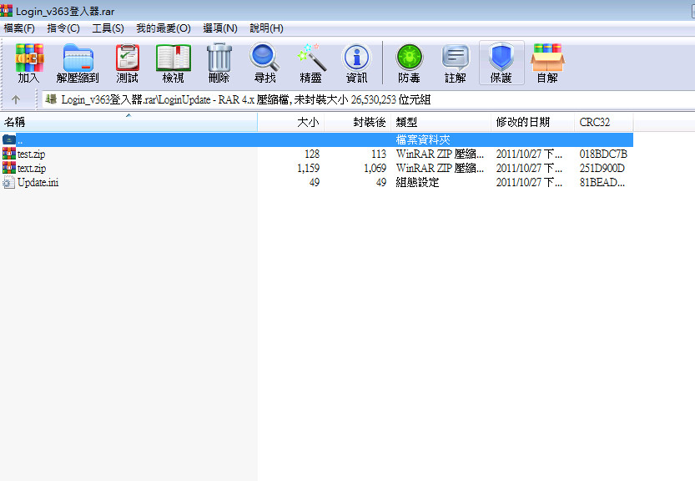The height and width of the screenshot is (481, 695).
Task: Select the Update.ini file name
Action: 38,182
